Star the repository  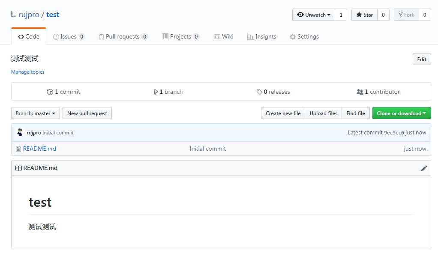pyautogui.click(x=365, y=15)
